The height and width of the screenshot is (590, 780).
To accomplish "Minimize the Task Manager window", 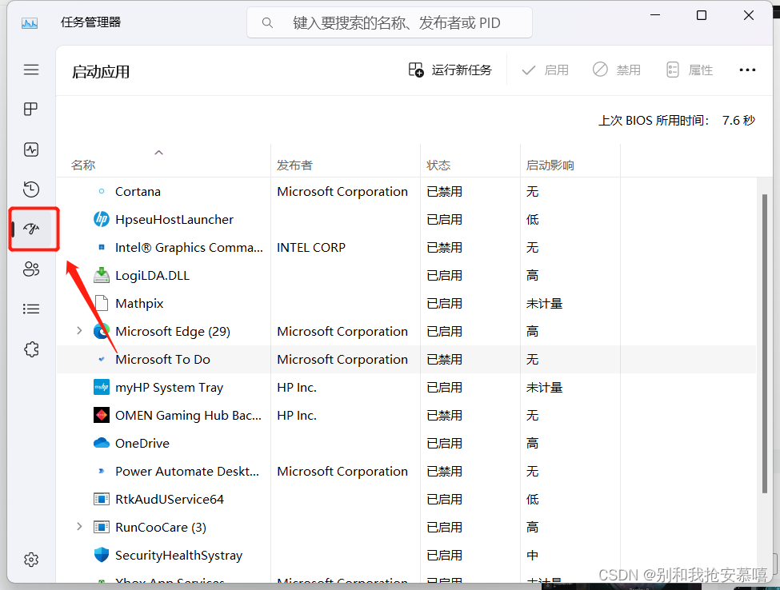I will [655, 15].
